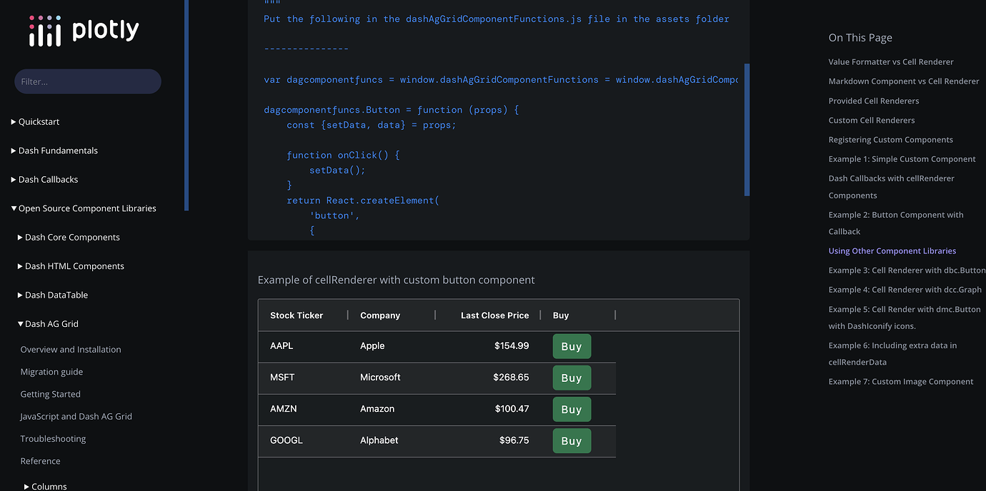Image resolution: width=986 pixels, height=491 pixels.
Task: Jump to Example 1: Simple Custom Component
Action: 902,159
